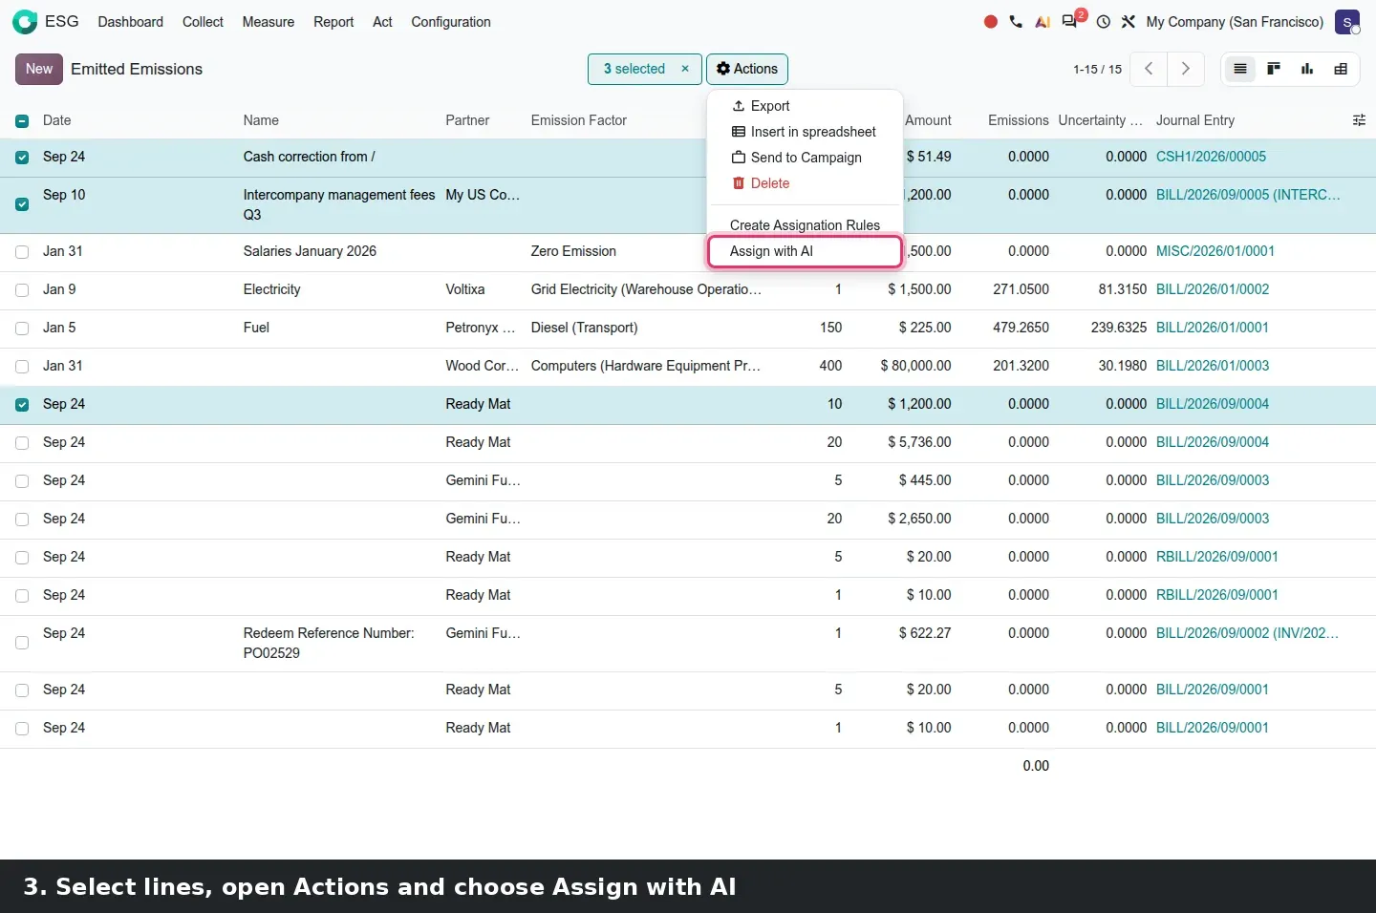
Task: Click uncertainty value 81.3150
Action: click(x=1123, y=289)
